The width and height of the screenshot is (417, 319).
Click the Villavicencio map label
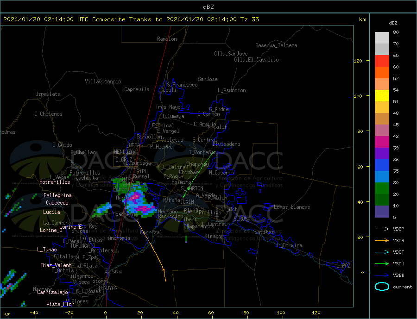(103, 81)
